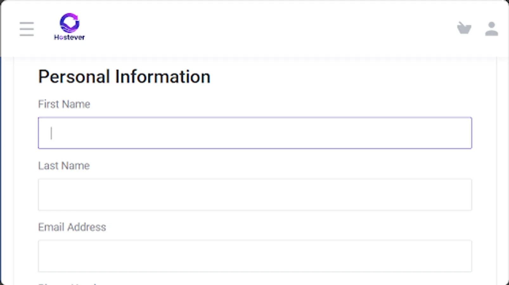Click the word "Personal" in the heading
Screen dimensions: 509x285
click(x=74, y=77)
